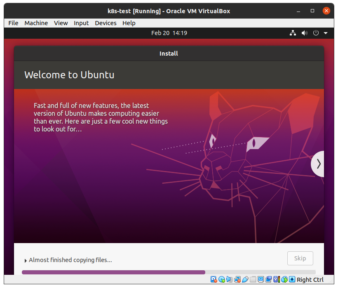This screenshot has height=288, width=338.
Task: Click the guest network icon in top bar
Action: pos(293,33)
